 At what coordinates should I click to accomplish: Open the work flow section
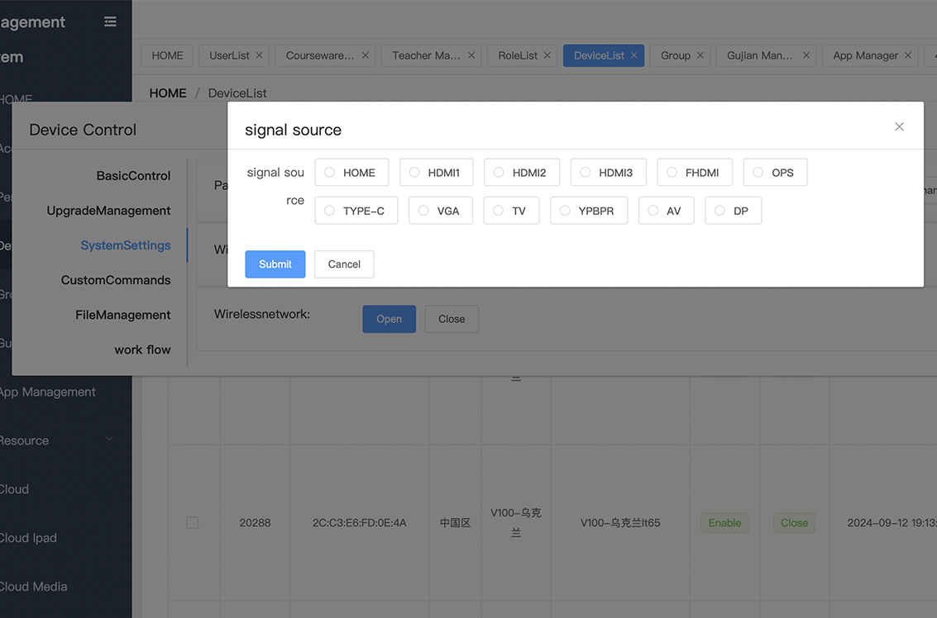click(x=142, y=349)
